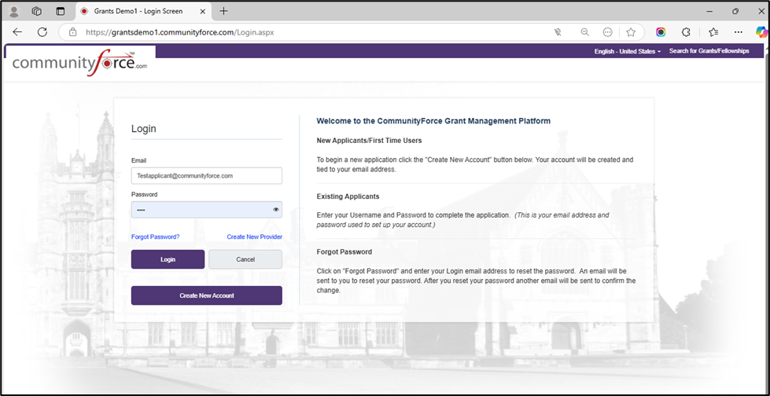Add page to favorites with the star icon
The width and height of the screenshot is (770, 396).
click(631, 32)
